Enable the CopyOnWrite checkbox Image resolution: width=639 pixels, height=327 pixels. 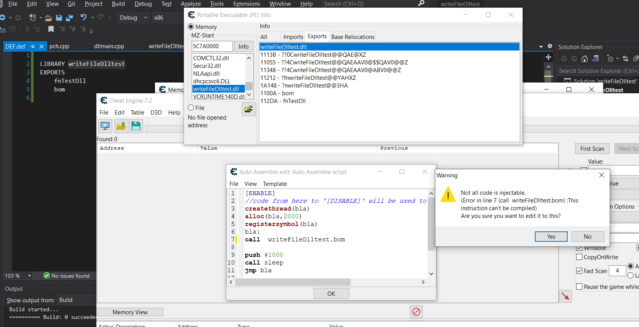click(x=579, y=257)
